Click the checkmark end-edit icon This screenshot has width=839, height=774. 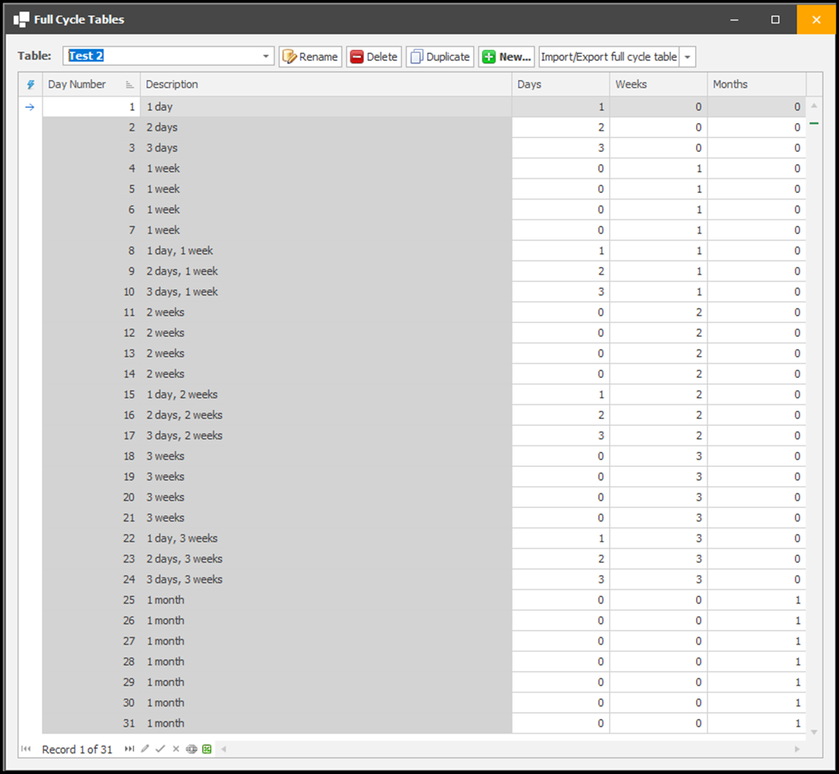pos(160,749)
